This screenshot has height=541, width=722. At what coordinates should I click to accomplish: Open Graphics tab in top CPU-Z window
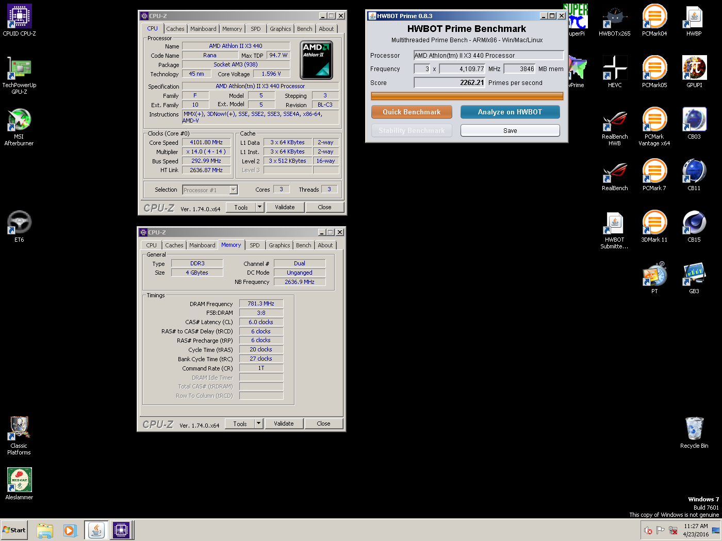point(281,29)
